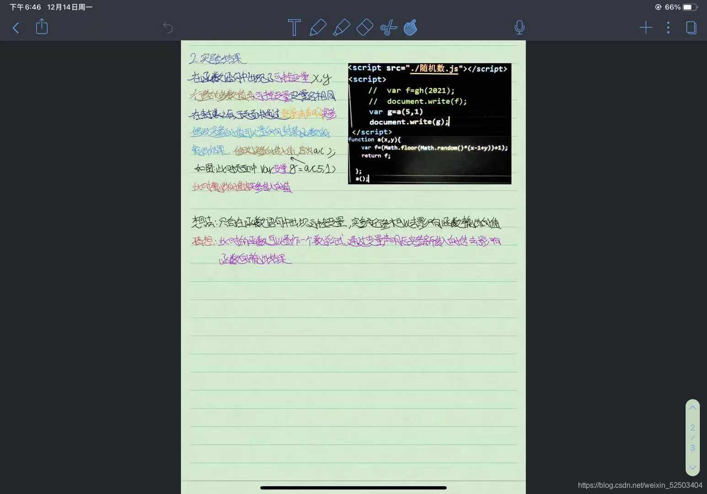Tap the battery indicator in the status bar

click(687, 7)
